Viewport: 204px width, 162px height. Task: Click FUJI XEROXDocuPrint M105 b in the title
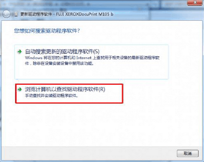tap(84, 14)
